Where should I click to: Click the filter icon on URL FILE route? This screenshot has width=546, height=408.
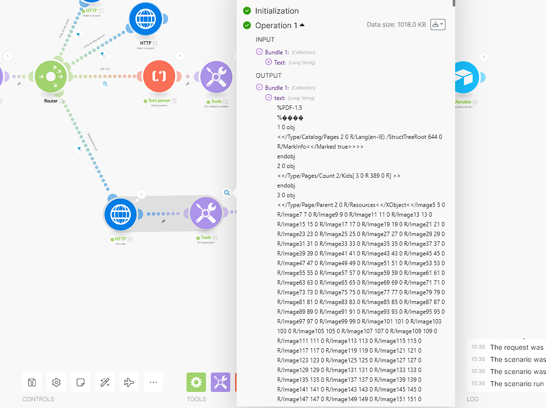click(105, 84)
